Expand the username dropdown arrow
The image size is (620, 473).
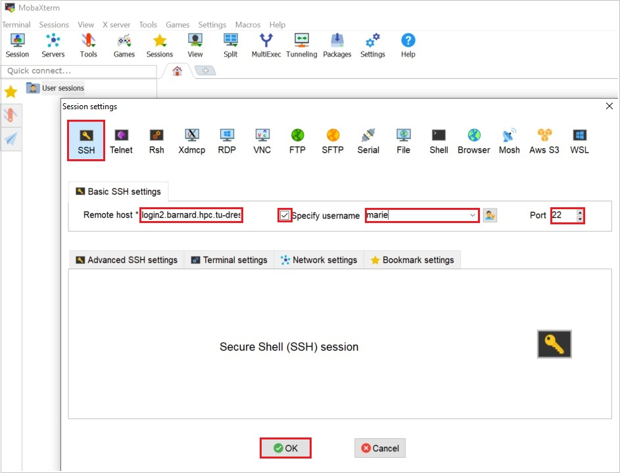(473, 216)
